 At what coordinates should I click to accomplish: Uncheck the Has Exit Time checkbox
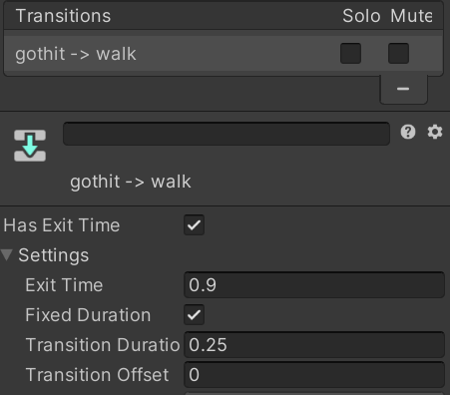pos(194,225)
